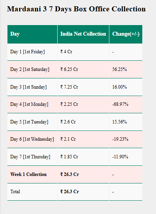Select the Week 1 Collection row label

28,174
